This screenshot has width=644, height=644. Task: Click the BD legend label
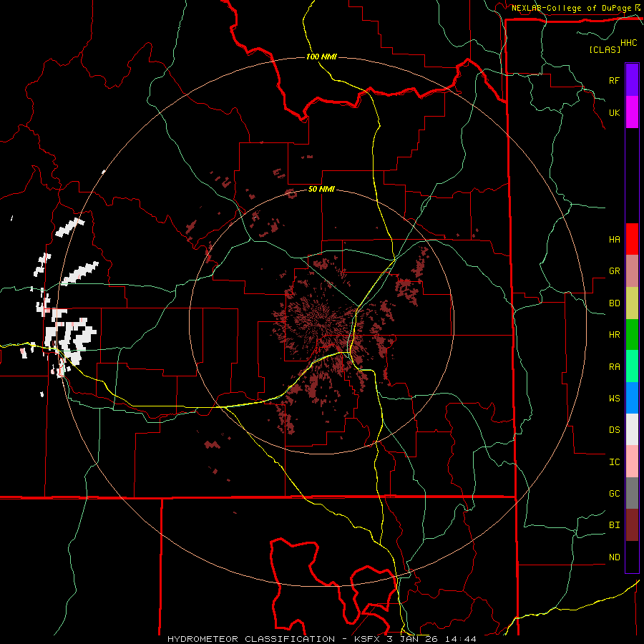614,303
